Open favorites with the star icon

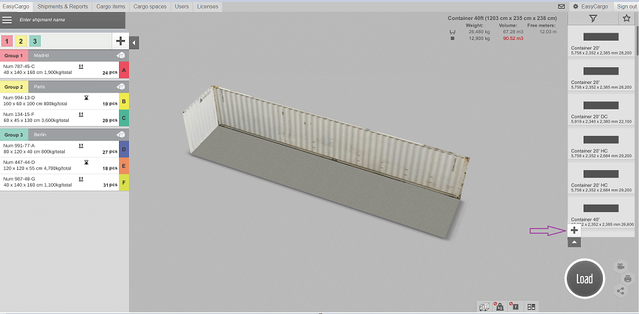point(626,19)
